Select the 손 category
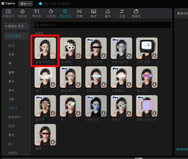Screen dimensions: 188x159 tap(10, 144)
